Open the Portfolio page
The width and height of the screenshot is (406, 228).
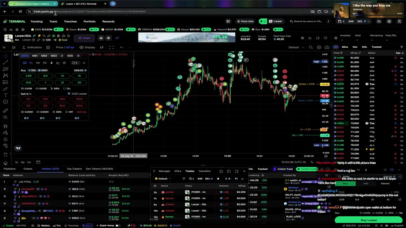click(89, 22)
